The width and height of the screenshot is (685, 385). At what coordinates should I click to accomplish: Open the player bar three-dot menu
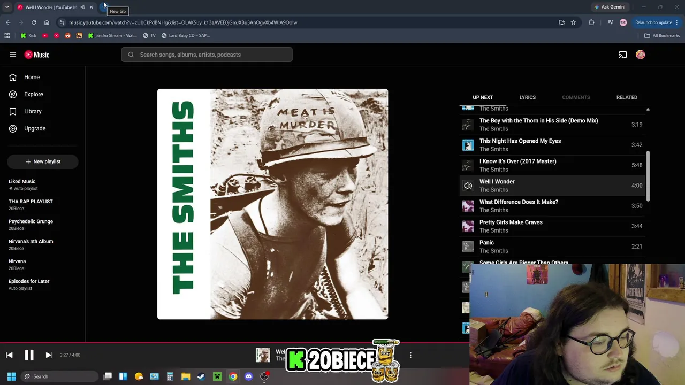pos(410,355)
